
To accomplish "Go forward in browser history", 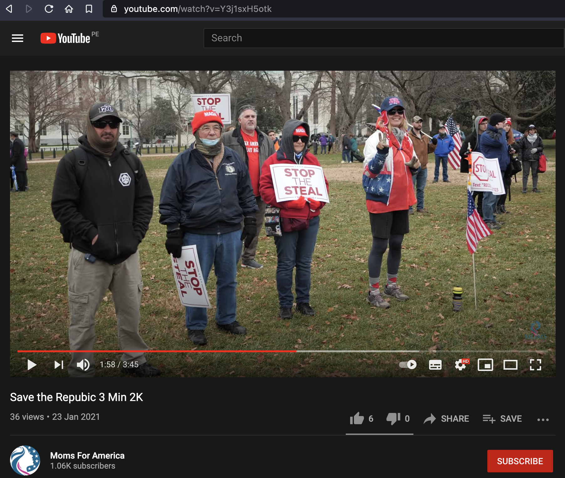I will 29,9.
